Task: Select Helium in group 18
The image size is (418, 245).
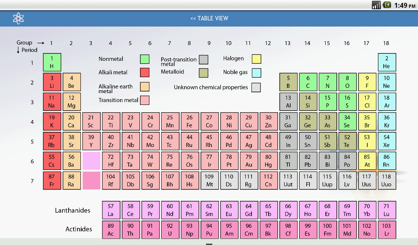Action: coord(387,62)
